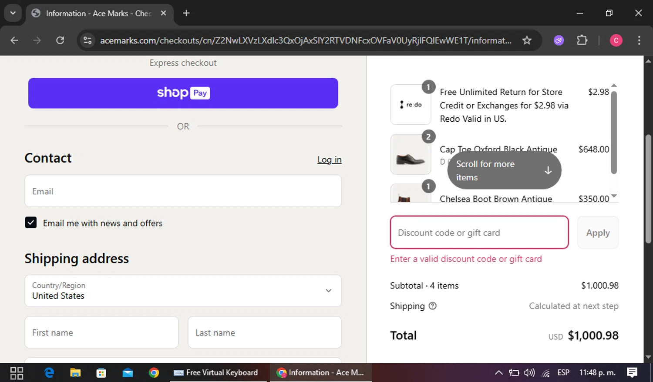Open the notification center icon

point(632,373)
